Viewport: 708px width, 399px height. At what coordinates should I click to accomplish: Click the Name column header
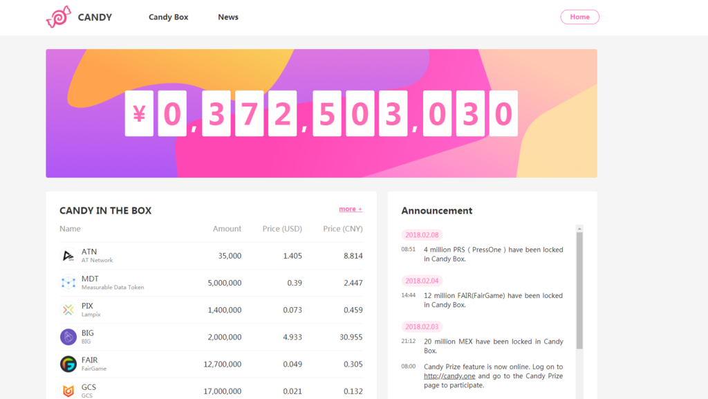click(70, 229)
